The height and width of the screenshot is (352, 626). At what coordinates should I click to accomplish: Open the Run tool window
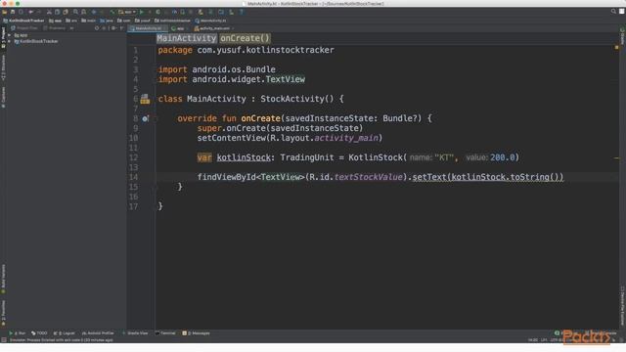[x=18, y=332]
